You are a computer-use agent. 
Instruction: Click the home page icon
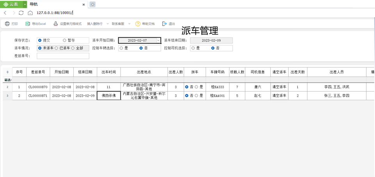[x=30, y=13]
